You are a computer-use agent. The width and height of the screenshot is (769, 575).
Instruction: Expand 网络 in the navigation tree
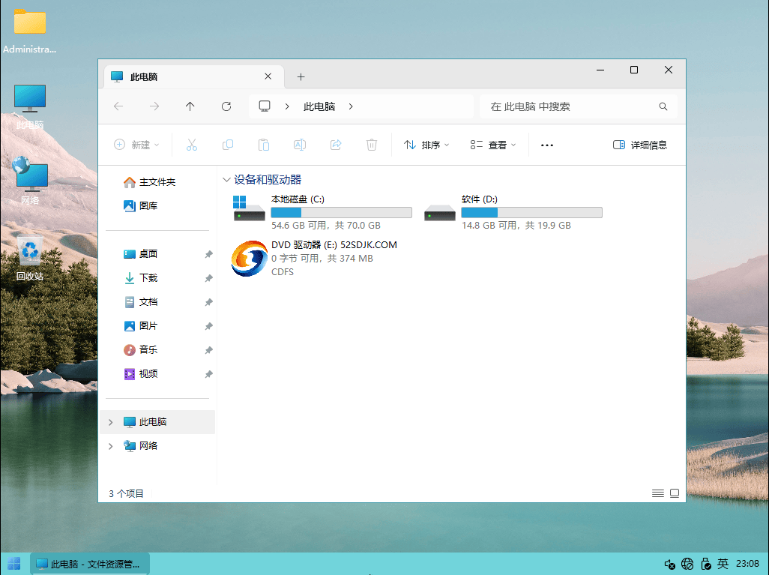[x=110, y=446]
